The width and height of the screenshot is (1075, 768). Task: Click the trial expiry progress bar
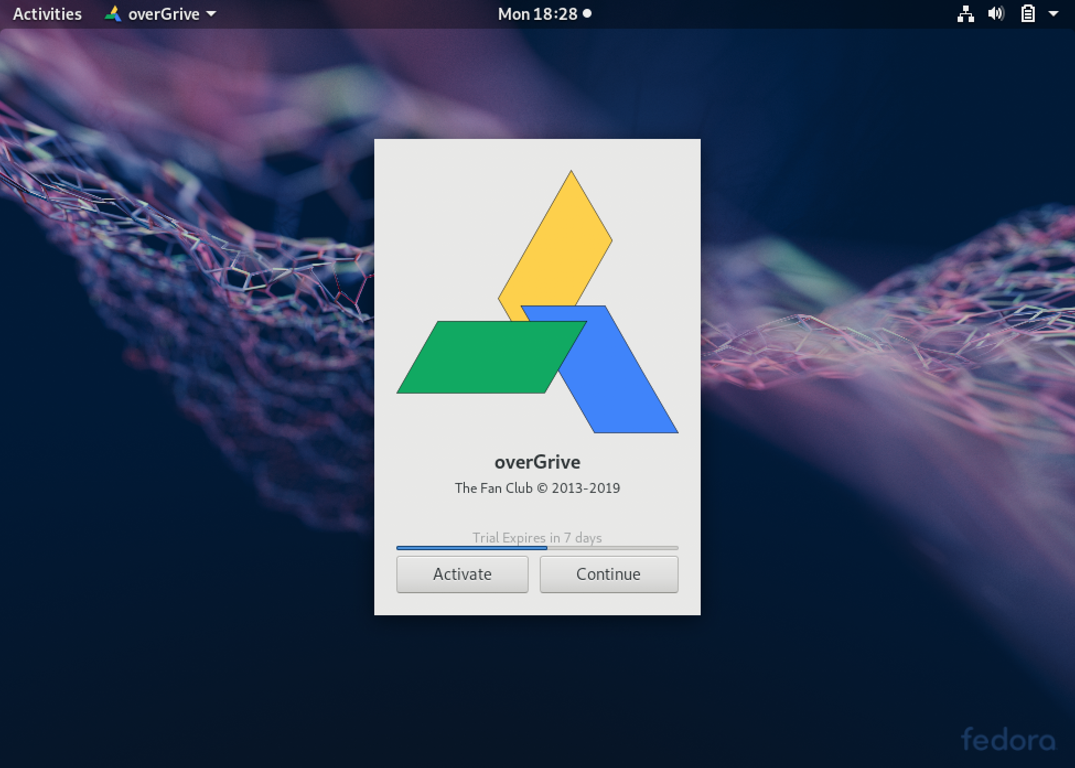click(537, 548)
